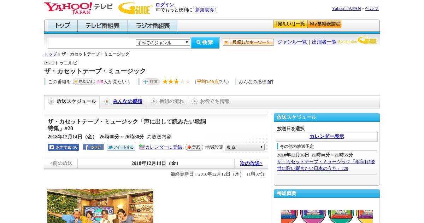424x223 pixels.
Task: Open the 新規取得 registration link
Action: [x=205, y=10]
